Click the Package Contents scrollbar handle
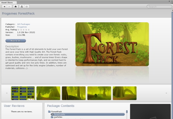Image resolution: width=173 pixels, height=119 pixels. coord(127,112)
